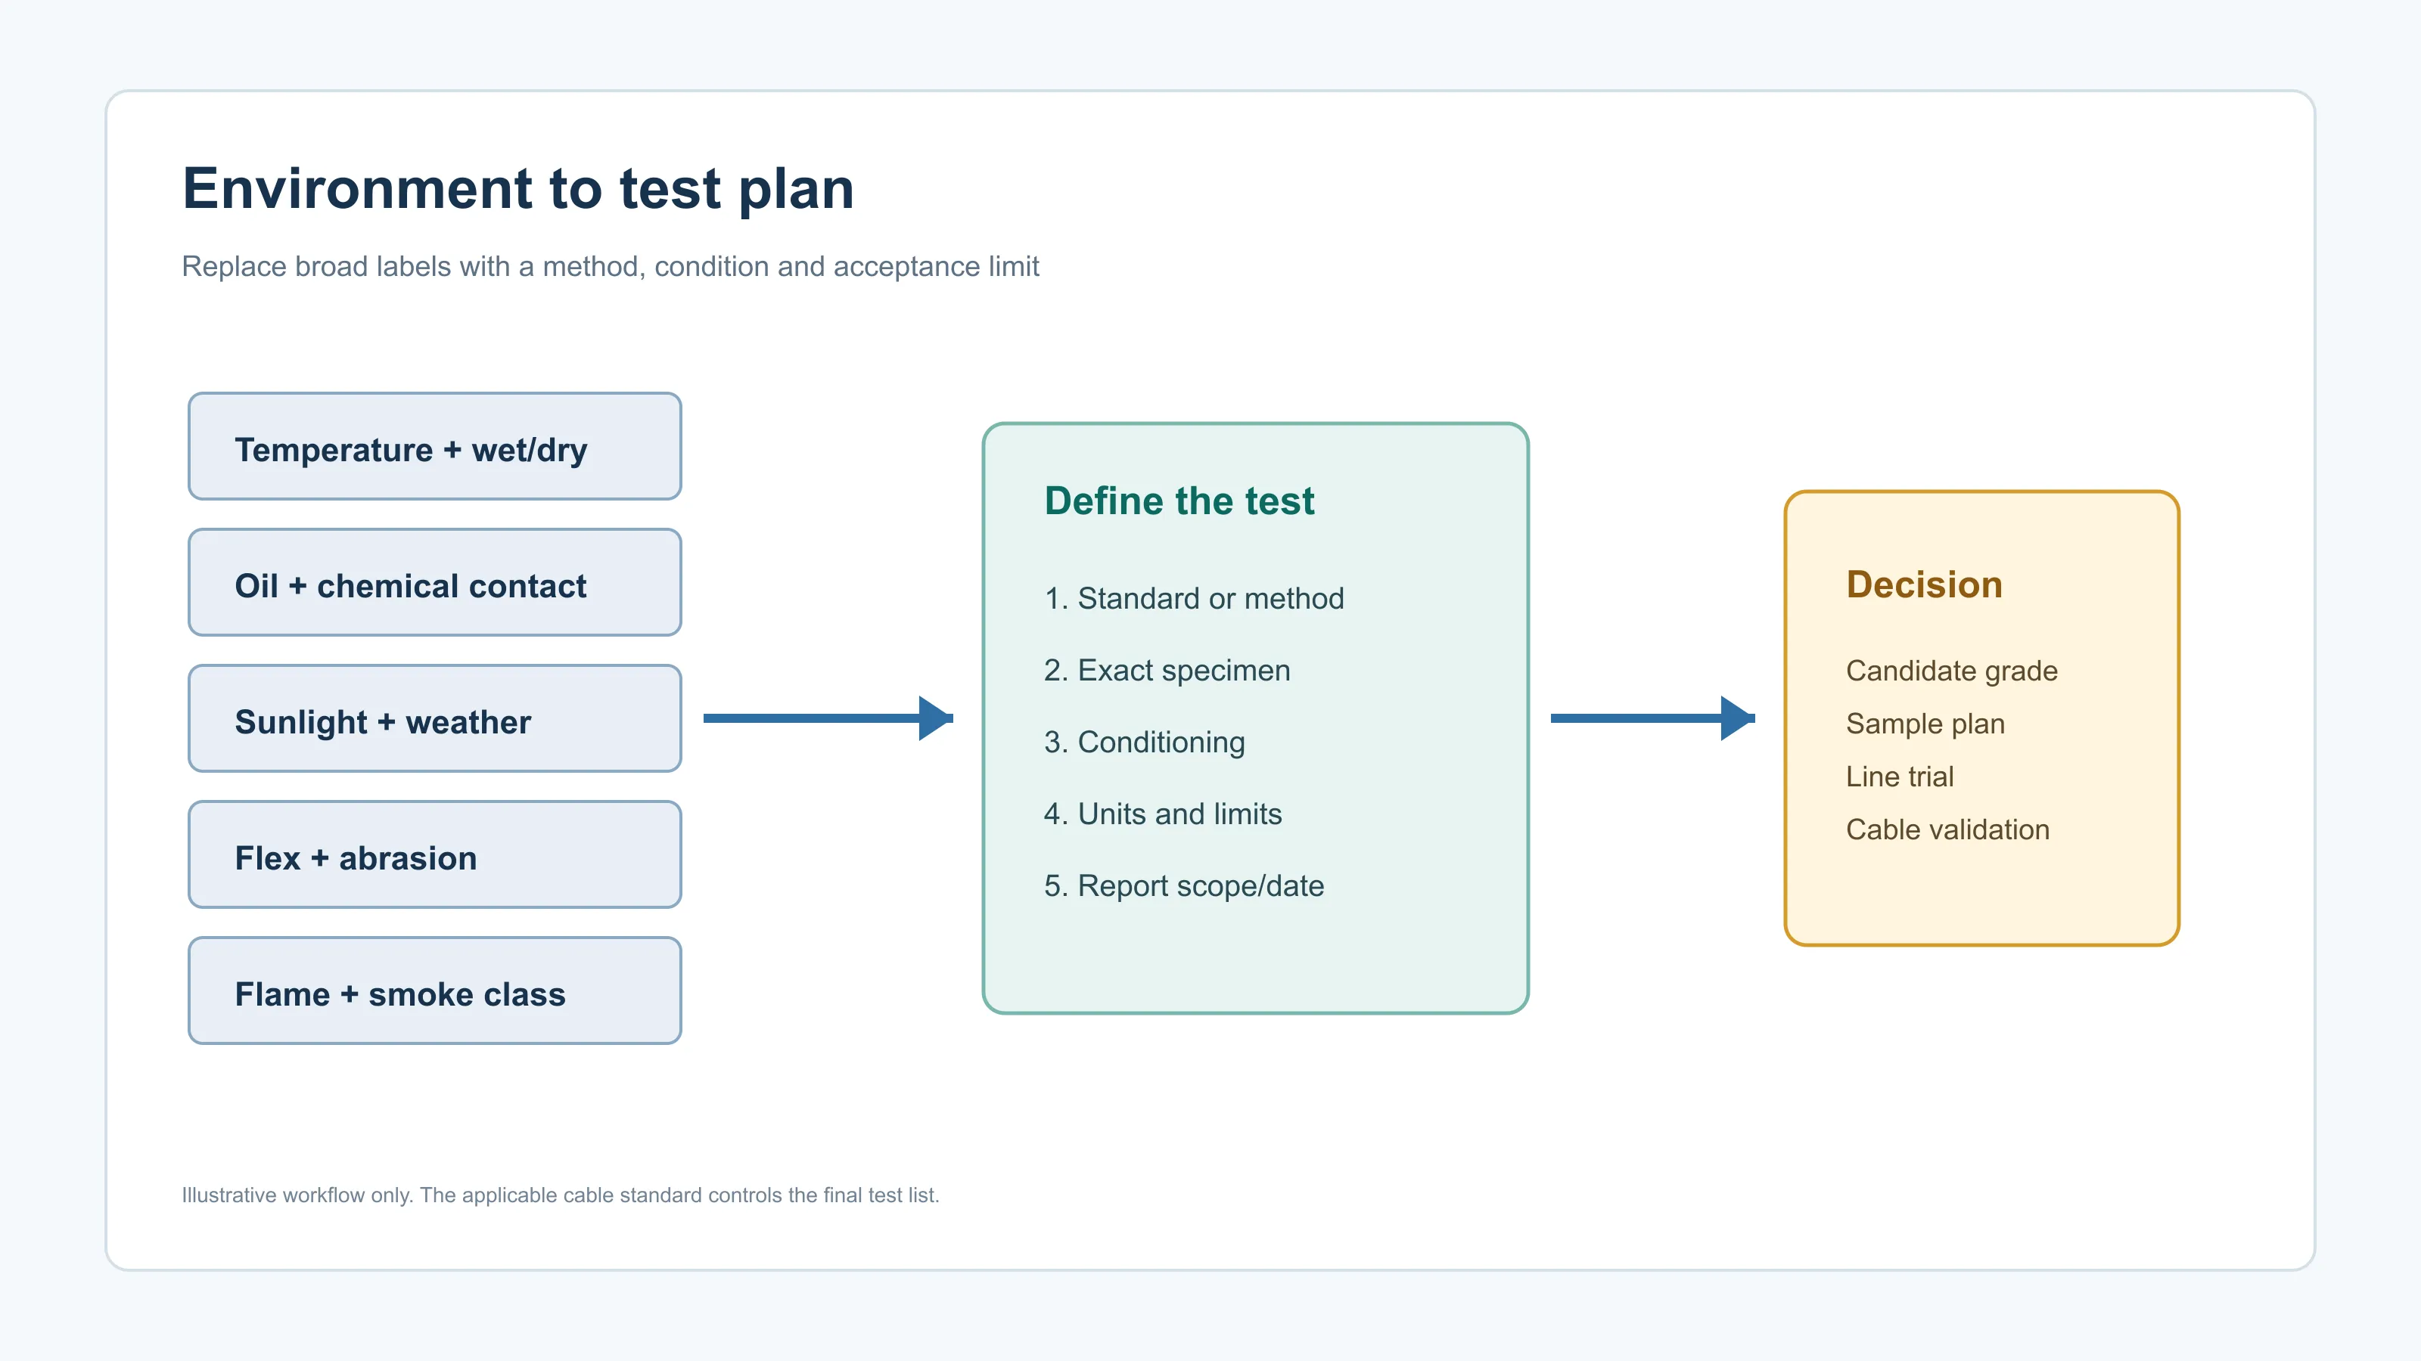Click Cable validation item
The width and height of the screenshot is (2421, 1361).
pos(1947,829)
